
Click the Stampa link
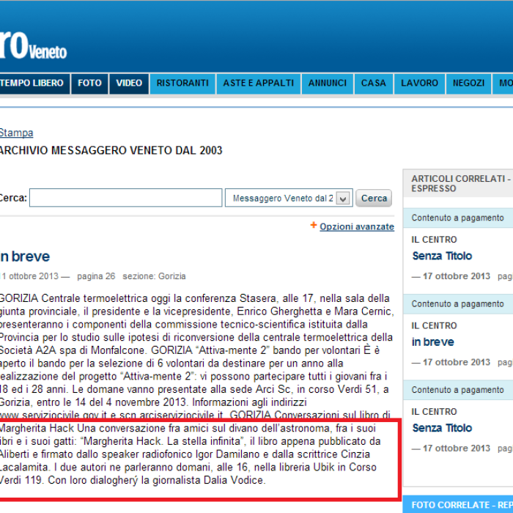(16, 133)
